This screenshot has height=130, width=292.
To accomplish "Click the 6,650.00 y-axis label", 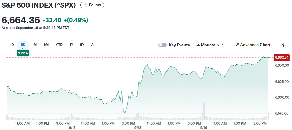I will click(282, 65).
